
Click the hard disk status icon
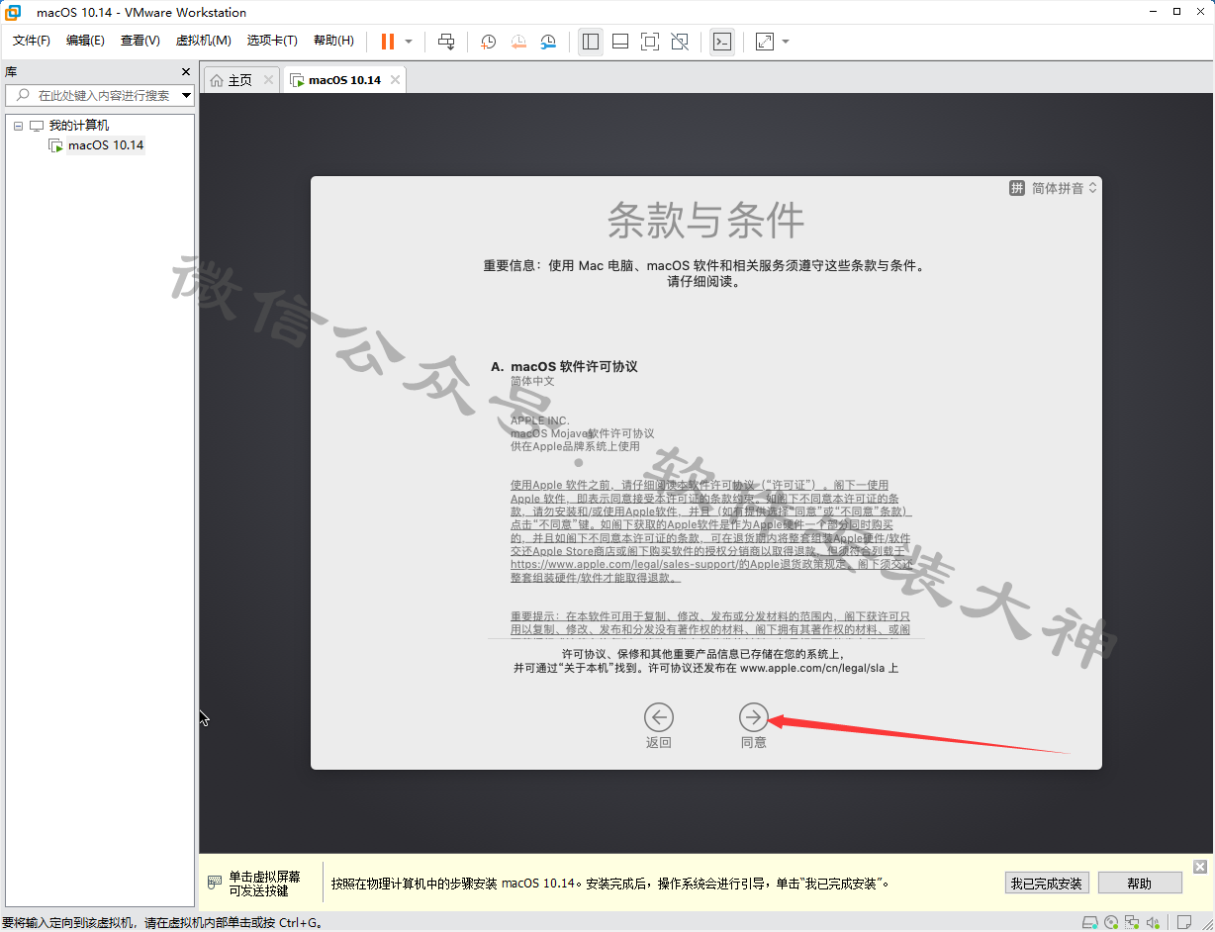(1089, 922)
